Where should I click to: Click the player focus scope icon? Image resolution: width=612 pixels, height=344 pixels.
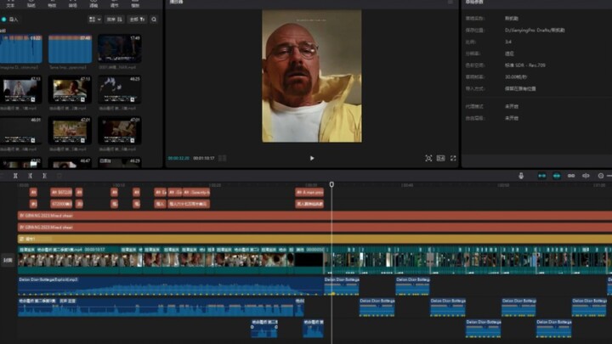pyautogui.click(x=428, y=158)
